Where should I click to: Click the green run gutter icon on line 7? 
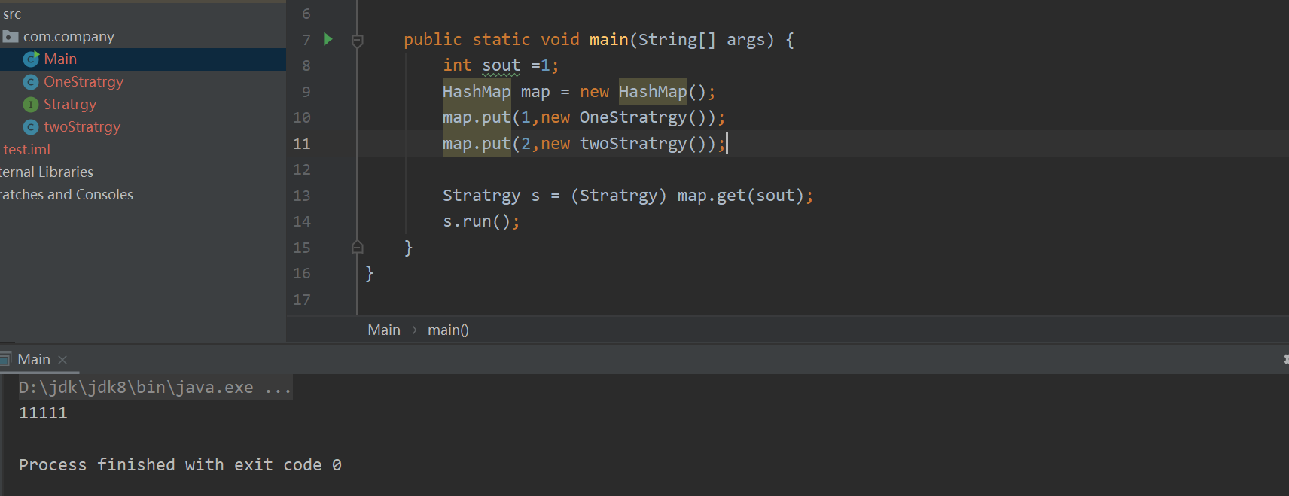pos(328,39)
